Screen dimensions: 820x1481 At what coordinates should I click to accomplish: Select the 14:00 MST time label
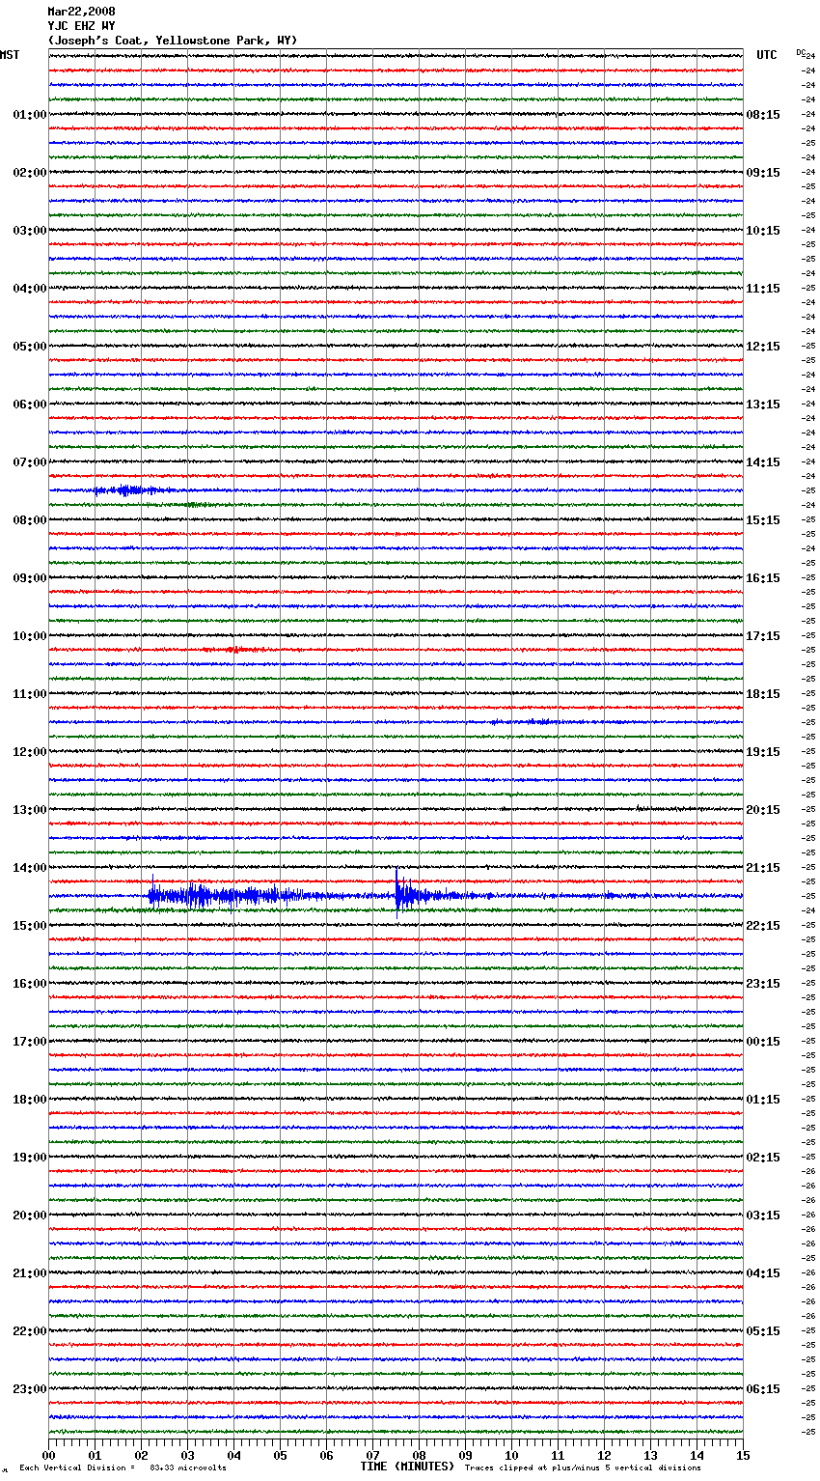[x=30, y=868]
